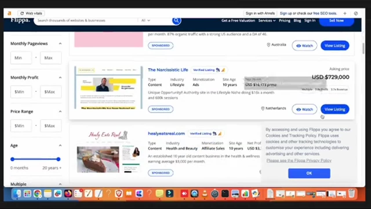Accept cookies with OK button
The width and height of the screenshot is (371, 209).
click(x=309, y=173)
